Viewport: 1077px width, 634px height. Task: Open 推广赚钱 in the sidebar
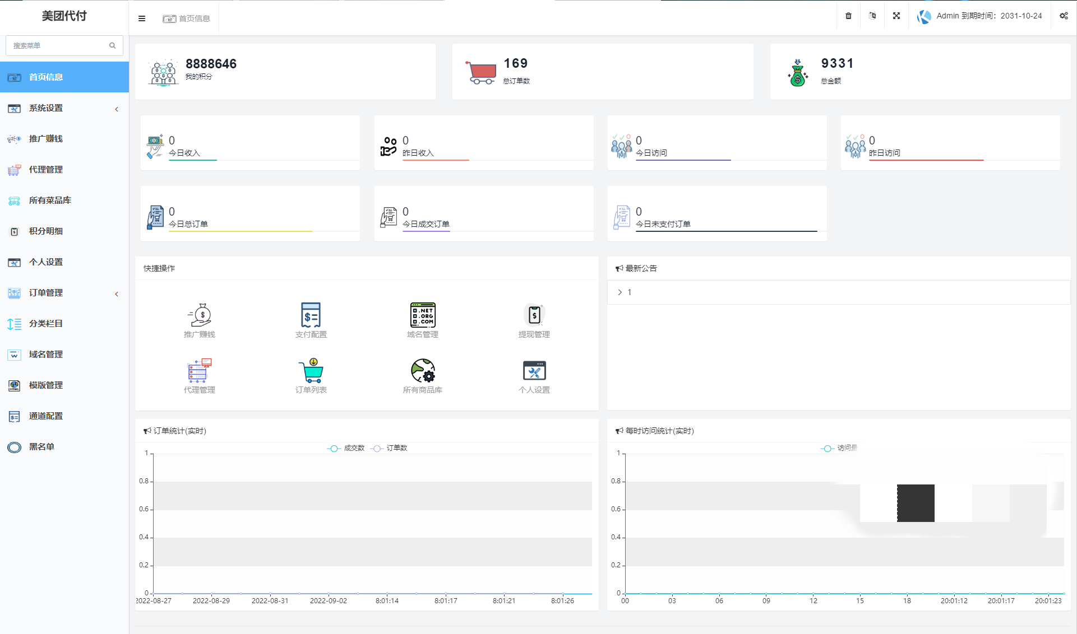pyautogui.click(x=64, y=139)
